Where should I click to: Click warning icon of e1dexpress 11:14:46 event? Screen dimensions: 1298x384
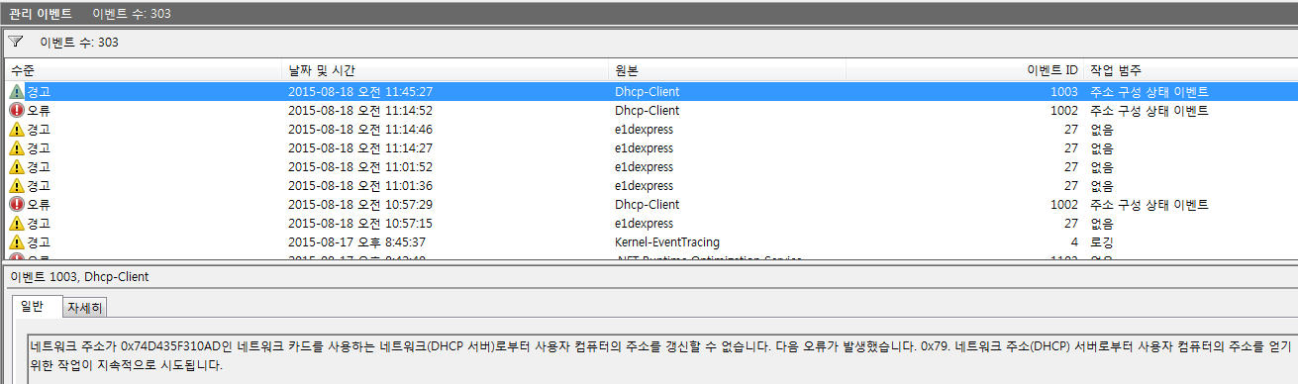[16, 129]
